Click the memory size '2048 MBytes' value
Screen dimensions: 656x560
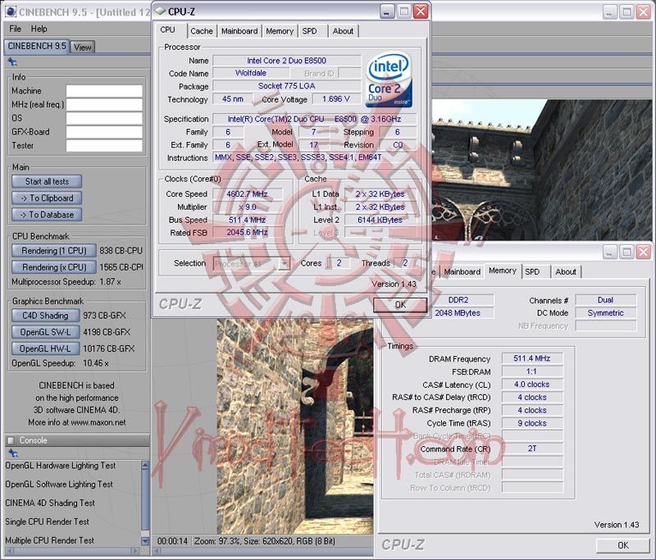(458, 313)
